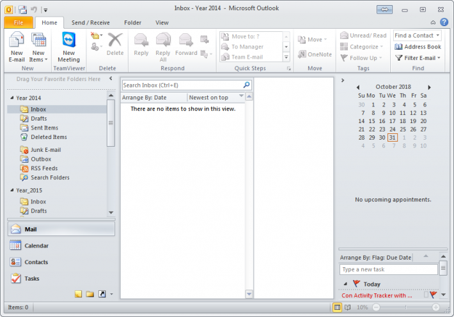The width and height of the screenshot is (454, 317).
Task: Go to next month in calendar
Action: coord(429,87)
